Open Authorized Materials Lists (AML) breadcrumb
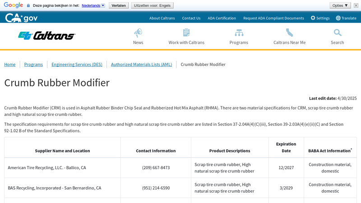Viewport: 361px width, 203px height. (141, 65)
